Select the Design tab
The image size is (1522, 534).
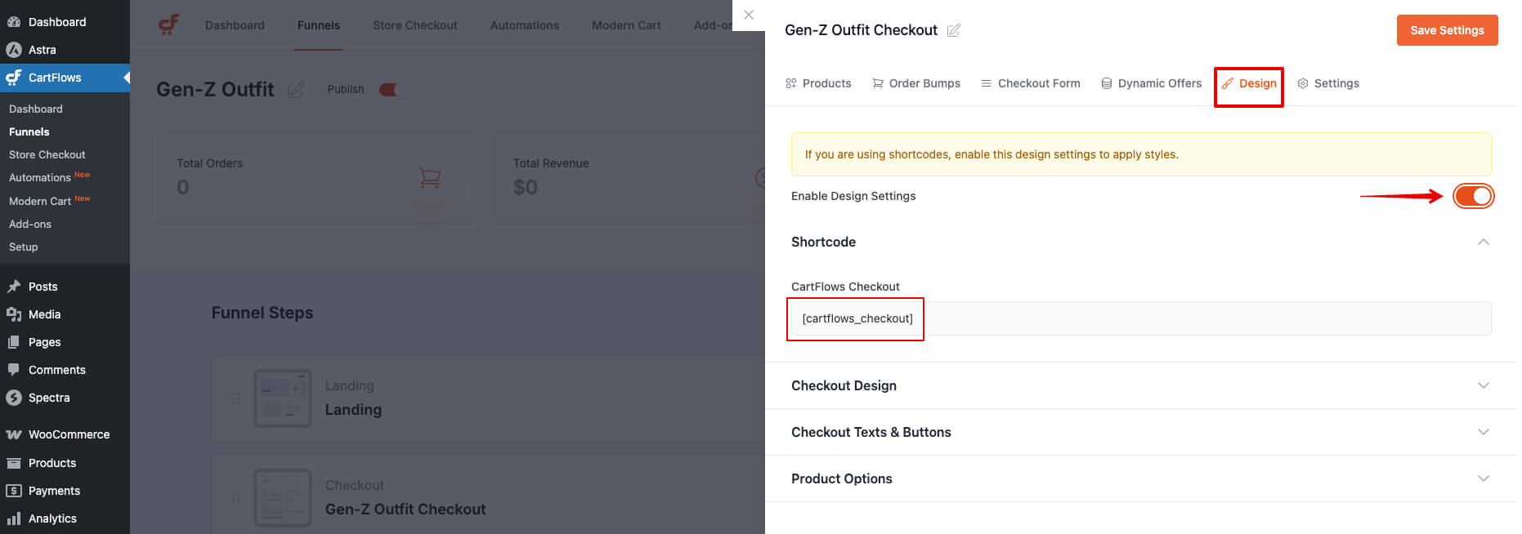(x=1249, y=83)
